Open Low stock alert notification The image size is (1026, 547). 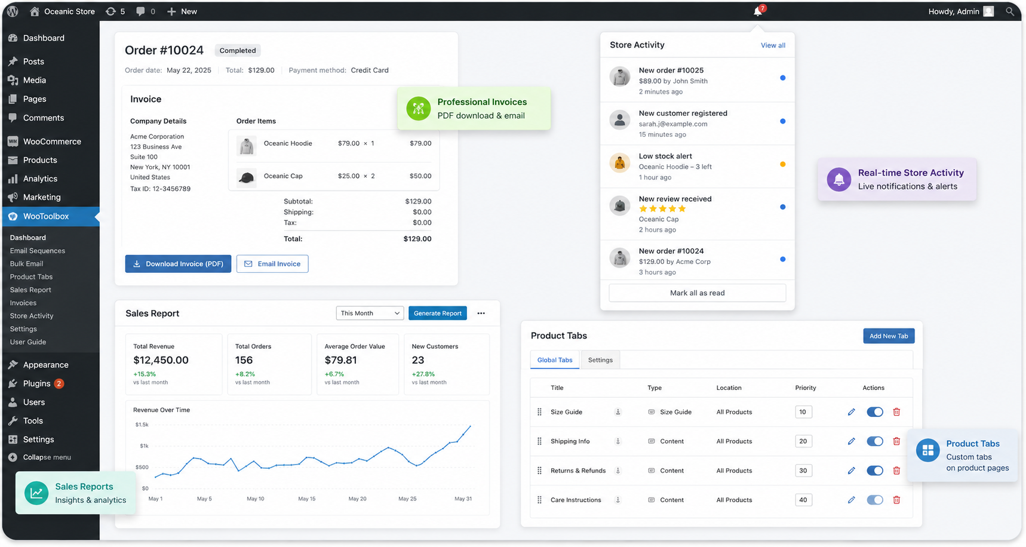pyautogui.click(x=697, y=167)
